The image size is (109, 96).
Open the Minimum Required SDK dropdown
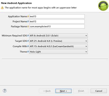[x=58, y=36]
